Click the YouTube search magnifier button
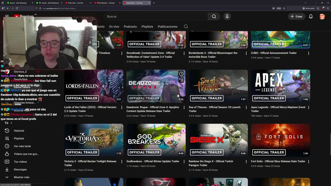Viewport: 331px width, 186px height. point(214,17)
